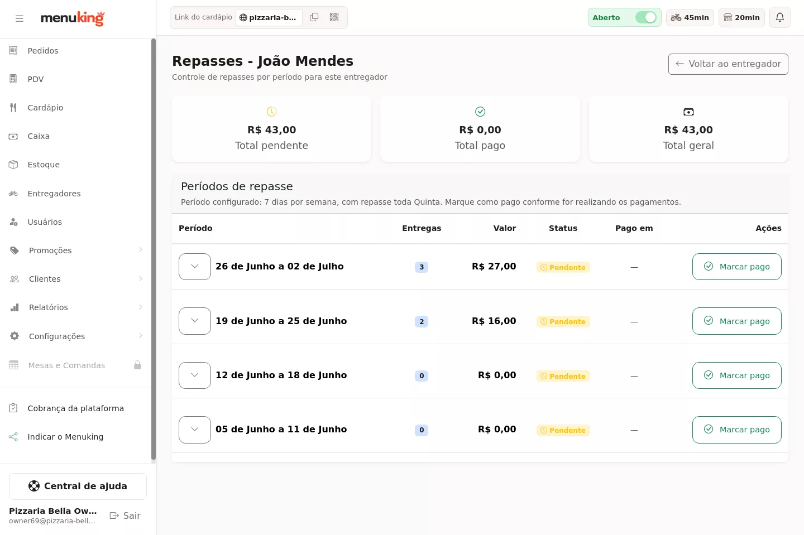The image size is (804, 535).
Task: Click the 20min pickup time badge
Action: [x=741, y=17]
